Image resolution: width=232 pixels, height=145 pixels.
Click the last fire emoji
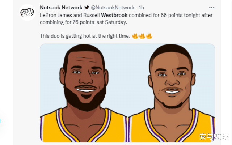[149, 36]
